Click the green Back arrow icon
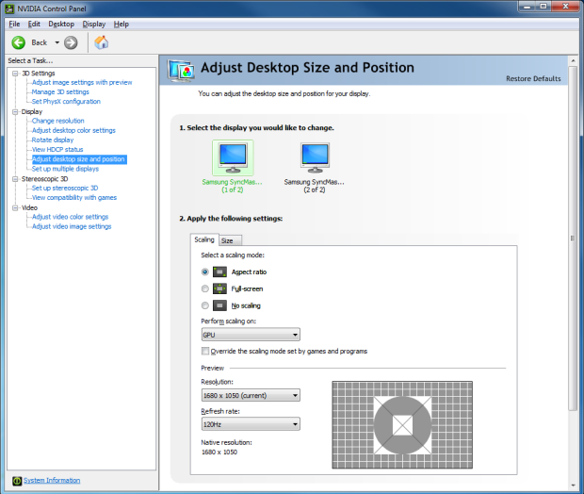This screenshot has height=494, width=584. pyautogui.click(x=18, y=42)
